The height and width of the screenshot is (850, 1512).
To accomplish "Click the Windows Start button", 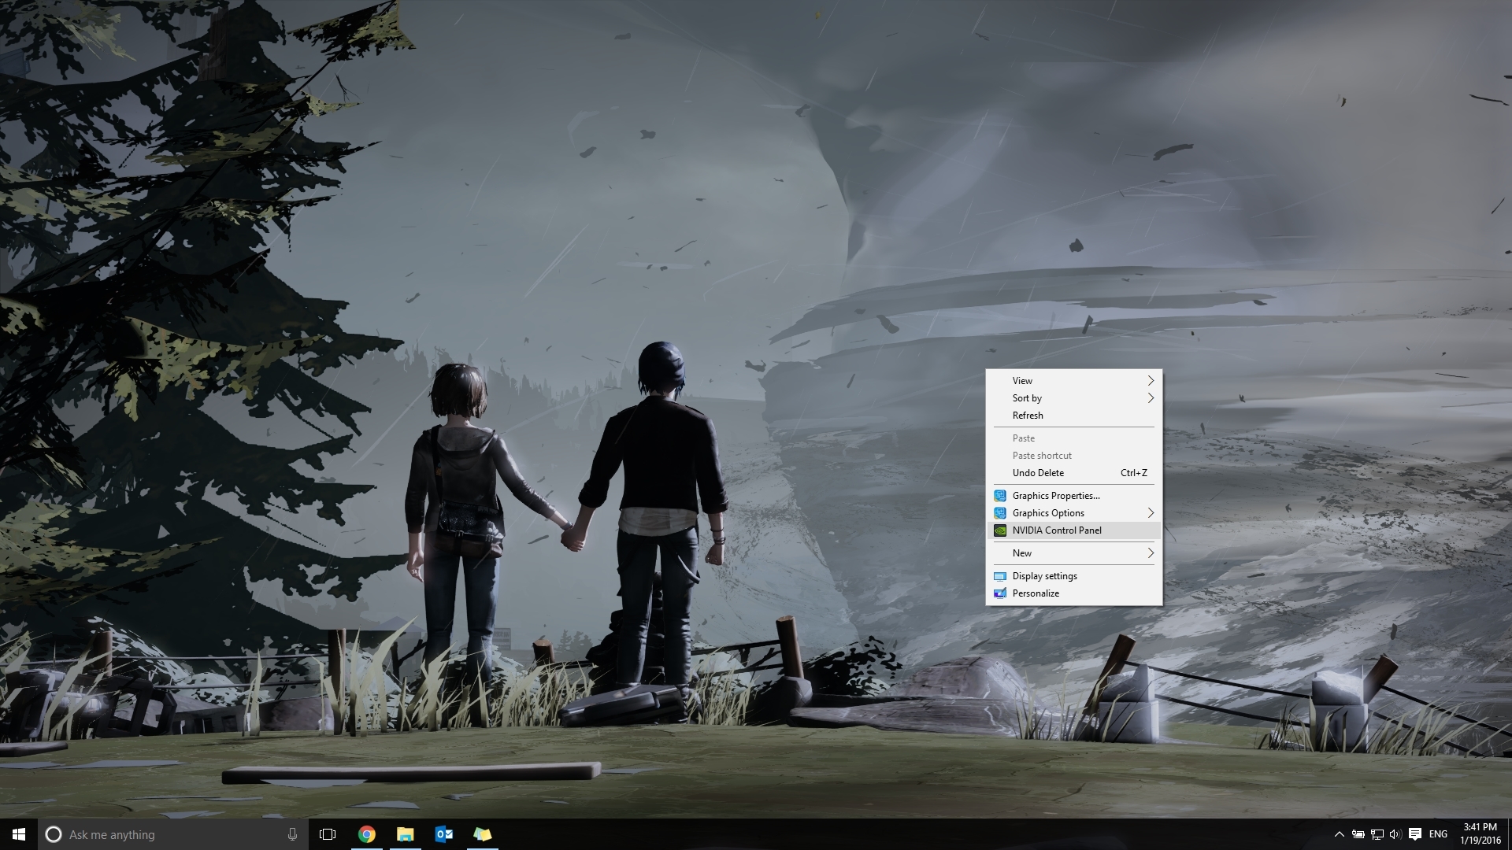I will click(x=16, y=834).
